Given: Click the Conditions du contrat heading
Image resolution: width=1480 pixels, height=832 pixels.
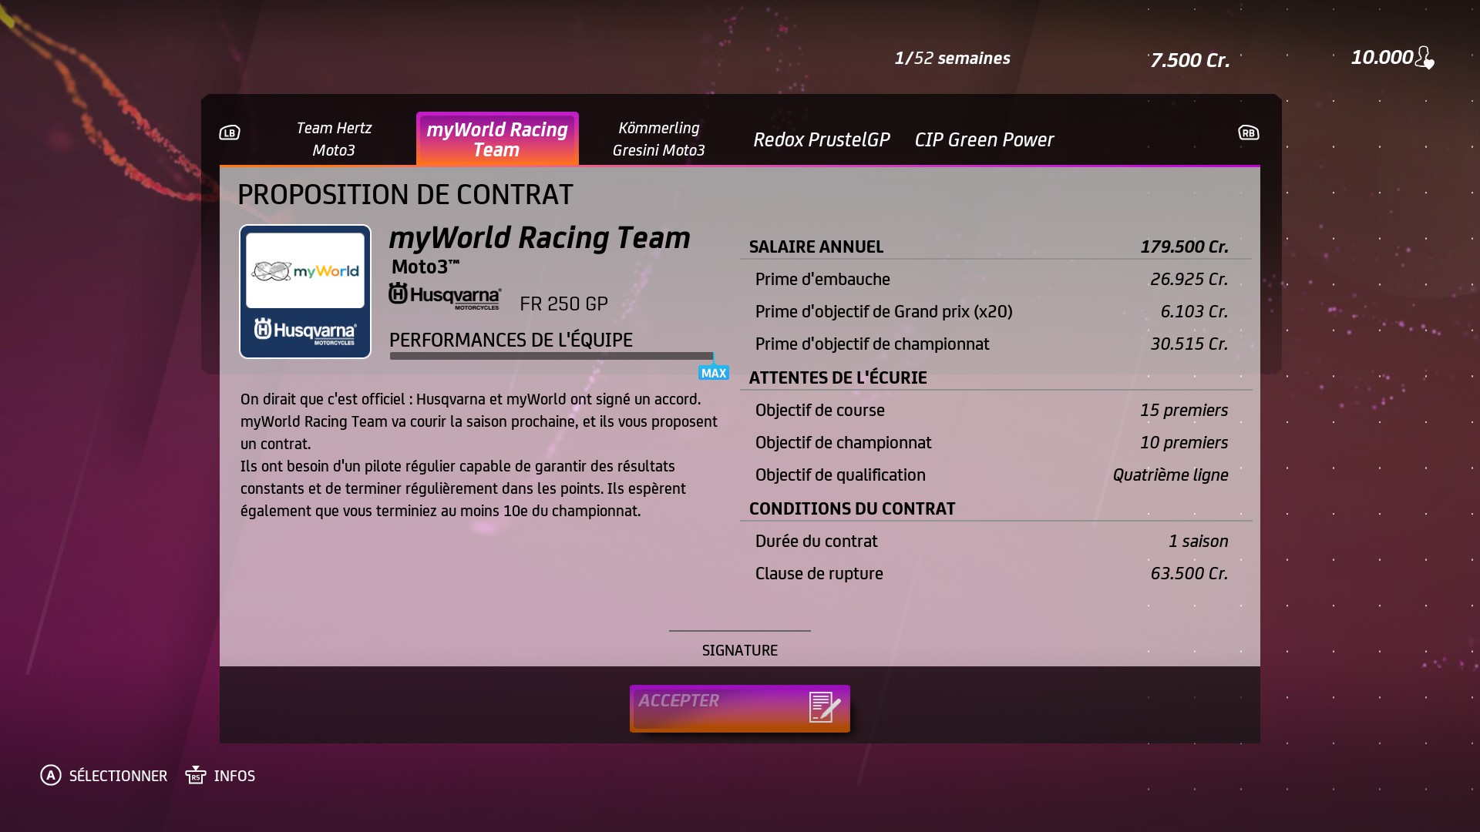Looking at the screenshot, I should [853, 508].
